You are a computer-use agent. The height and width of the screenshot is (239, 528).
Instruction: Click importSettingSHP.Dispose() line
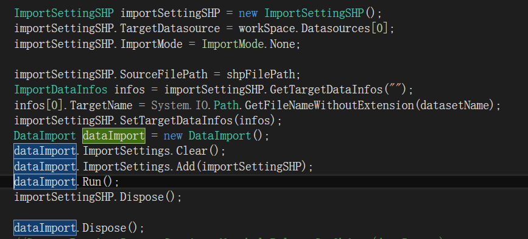click(x=98, y=197)
